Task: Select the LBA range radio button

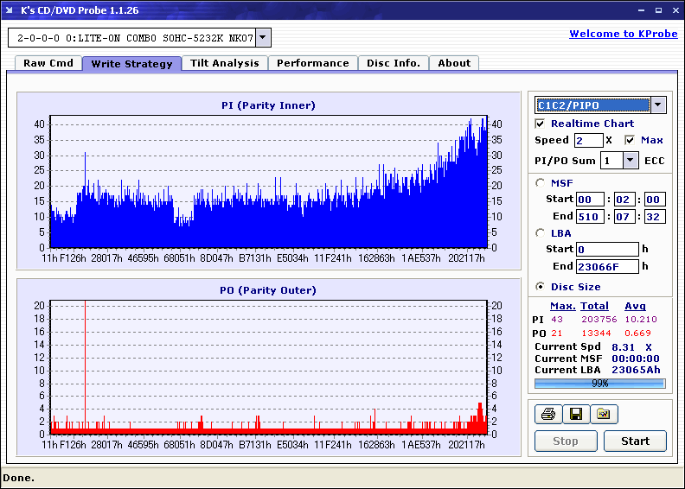Action: (x=541, y=232)
